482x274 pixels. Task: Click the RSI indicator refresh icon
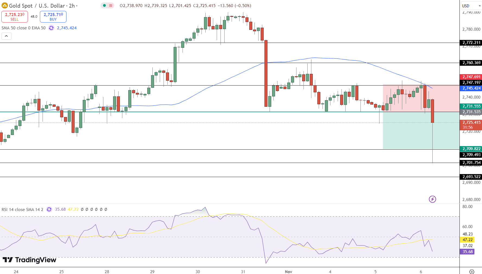coord(49,209)
